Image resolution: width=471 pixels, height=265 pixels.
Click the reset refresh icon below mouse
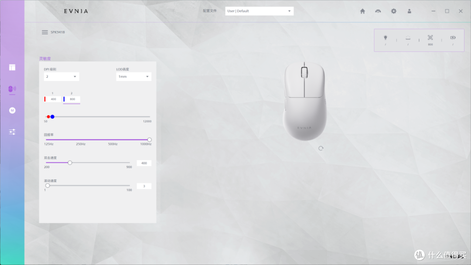coord(321,148)
